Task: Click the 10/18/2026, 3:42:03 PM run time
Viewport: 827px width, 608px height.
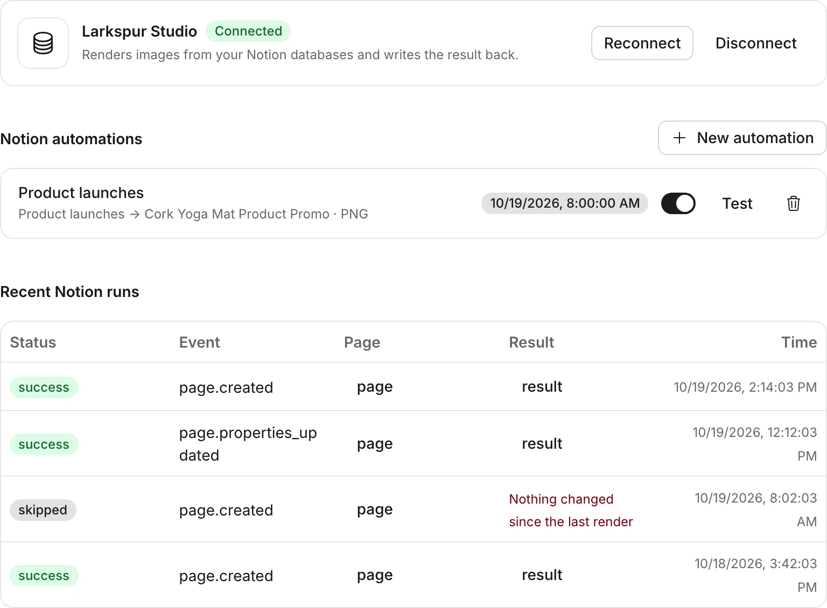Action: click(756, 575)
